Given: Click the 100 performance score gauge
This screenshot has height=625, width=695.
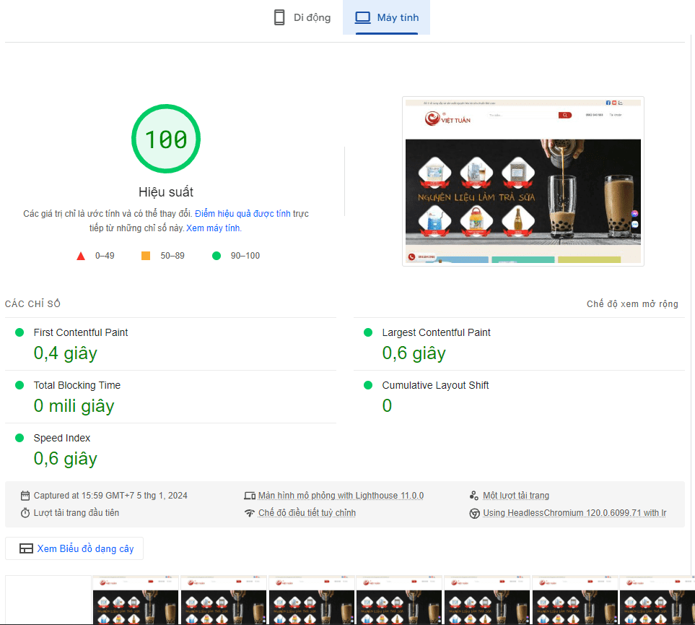Looking at the screenshot, I should tap(166, 139).
